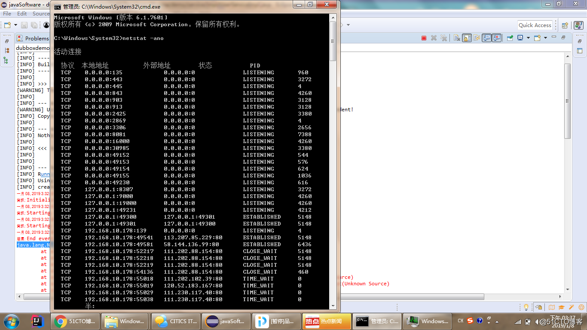Toggle show console on standard error
Viewport: 587px width, 330px height.
point(497,38)
